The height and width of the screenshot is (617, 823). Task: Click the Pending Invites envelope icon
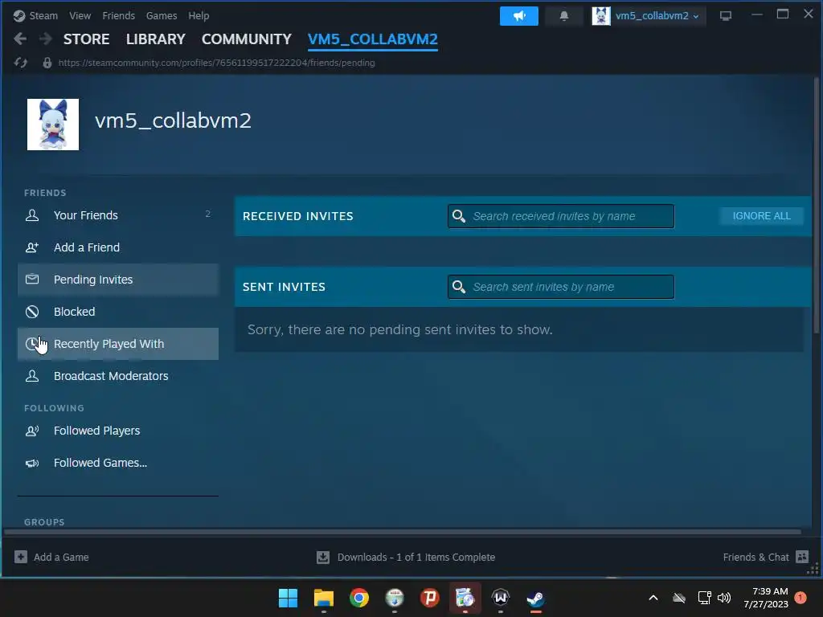click(x=32, y=279)
